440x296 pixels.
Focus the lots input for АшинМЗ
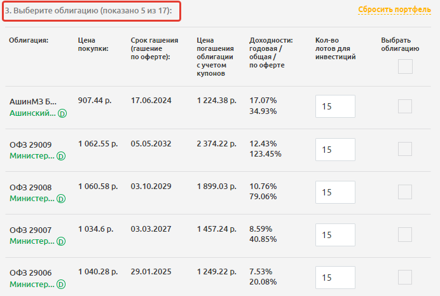(335, 107)
